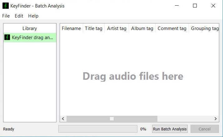Sort by the Grouping tag column header

204,28
